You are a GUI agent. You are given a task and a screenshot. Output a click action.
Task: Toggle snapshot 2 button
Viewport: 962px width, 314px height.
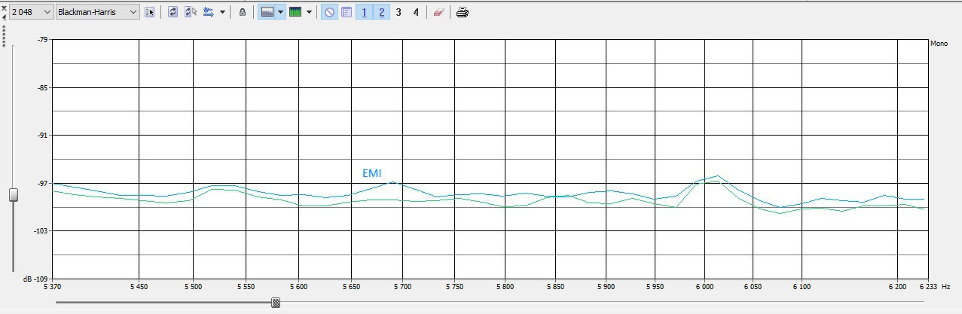(382, 12)
